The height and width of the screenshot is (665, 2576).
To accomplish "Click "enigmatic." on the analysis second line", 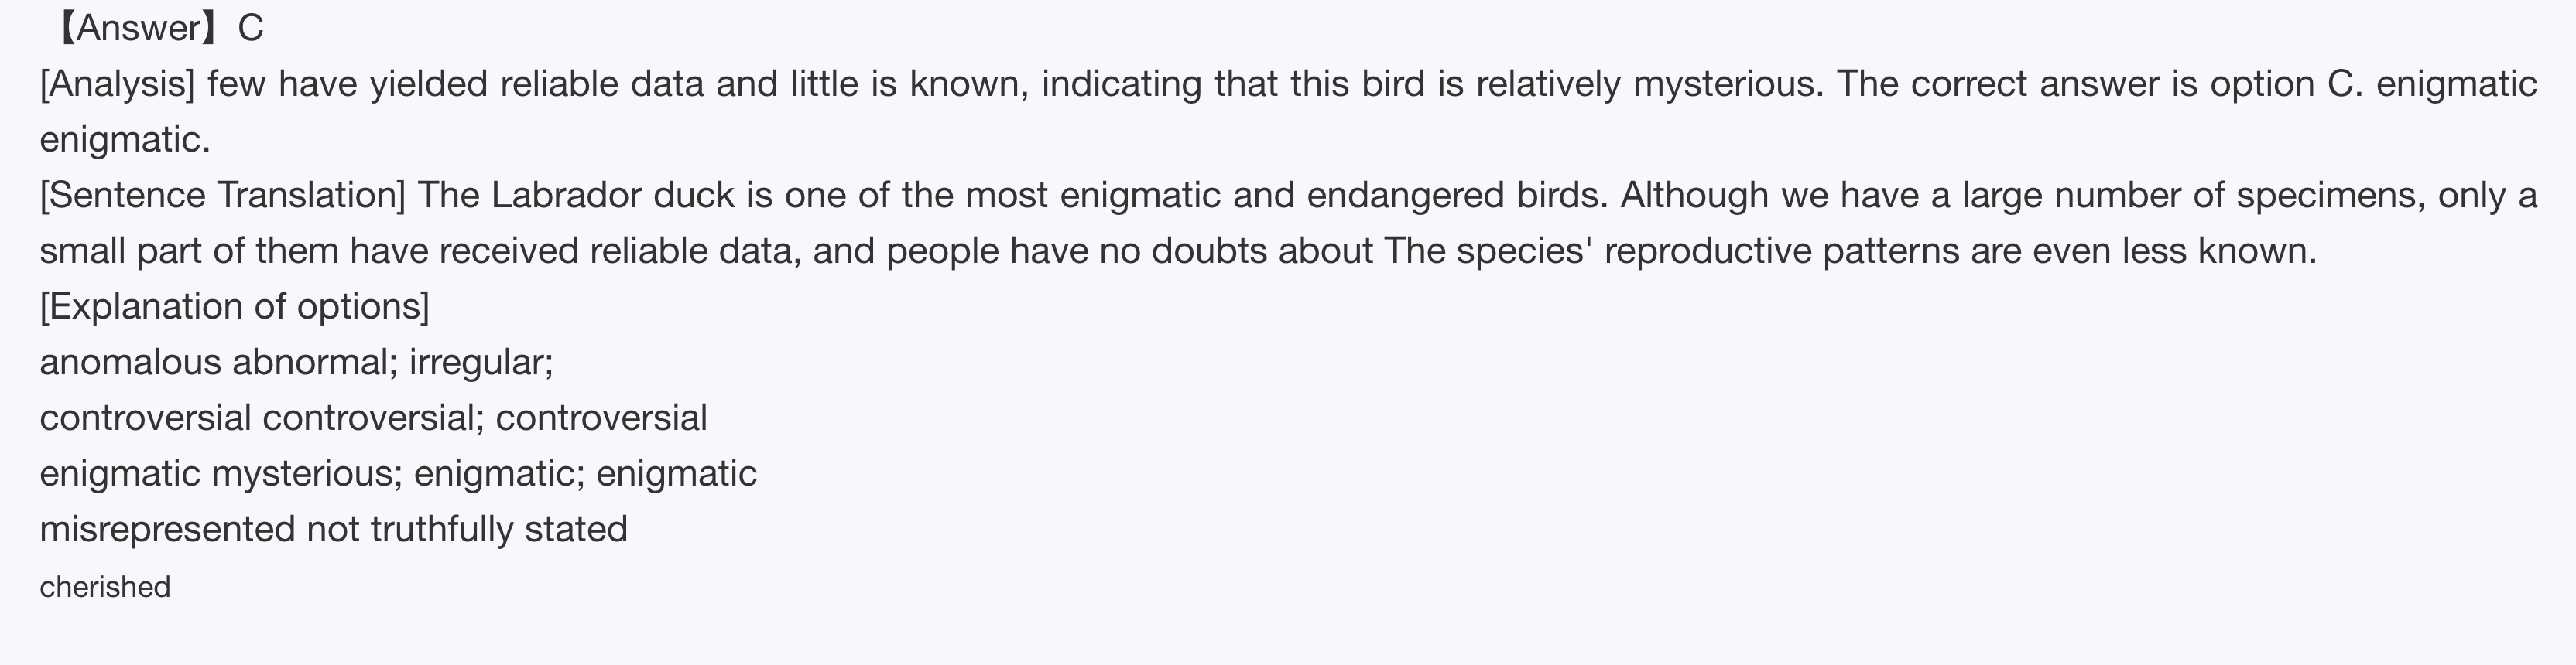I will pos(125,140).
